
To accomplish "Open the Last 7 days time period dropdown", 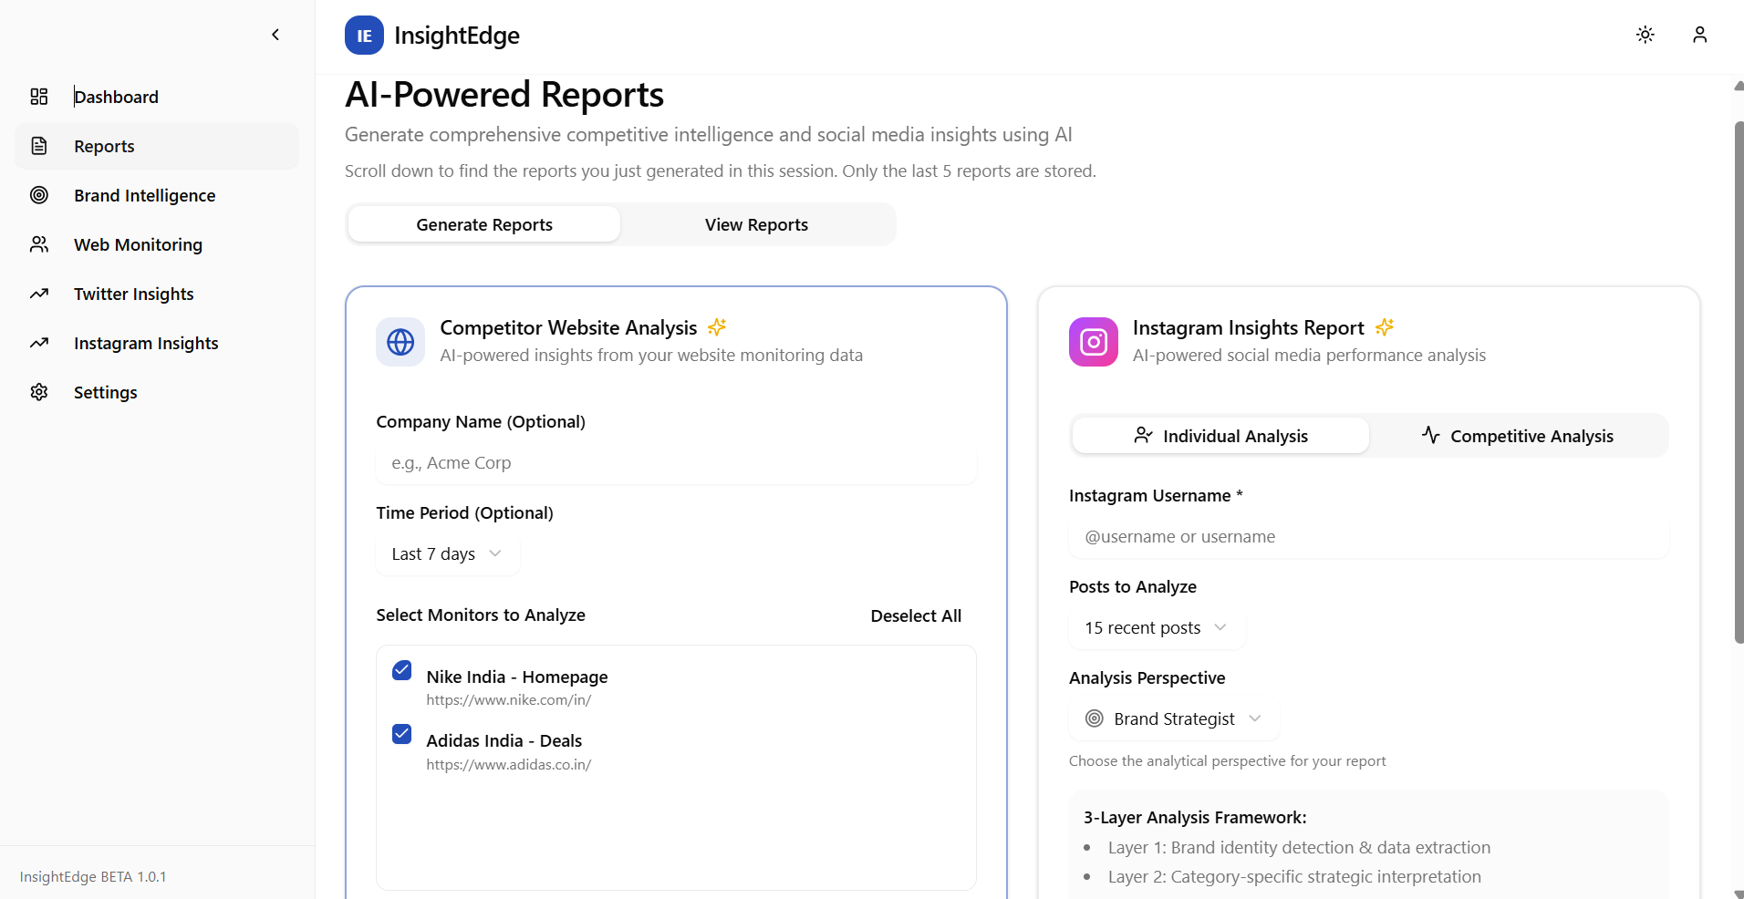I will (446, 553).
